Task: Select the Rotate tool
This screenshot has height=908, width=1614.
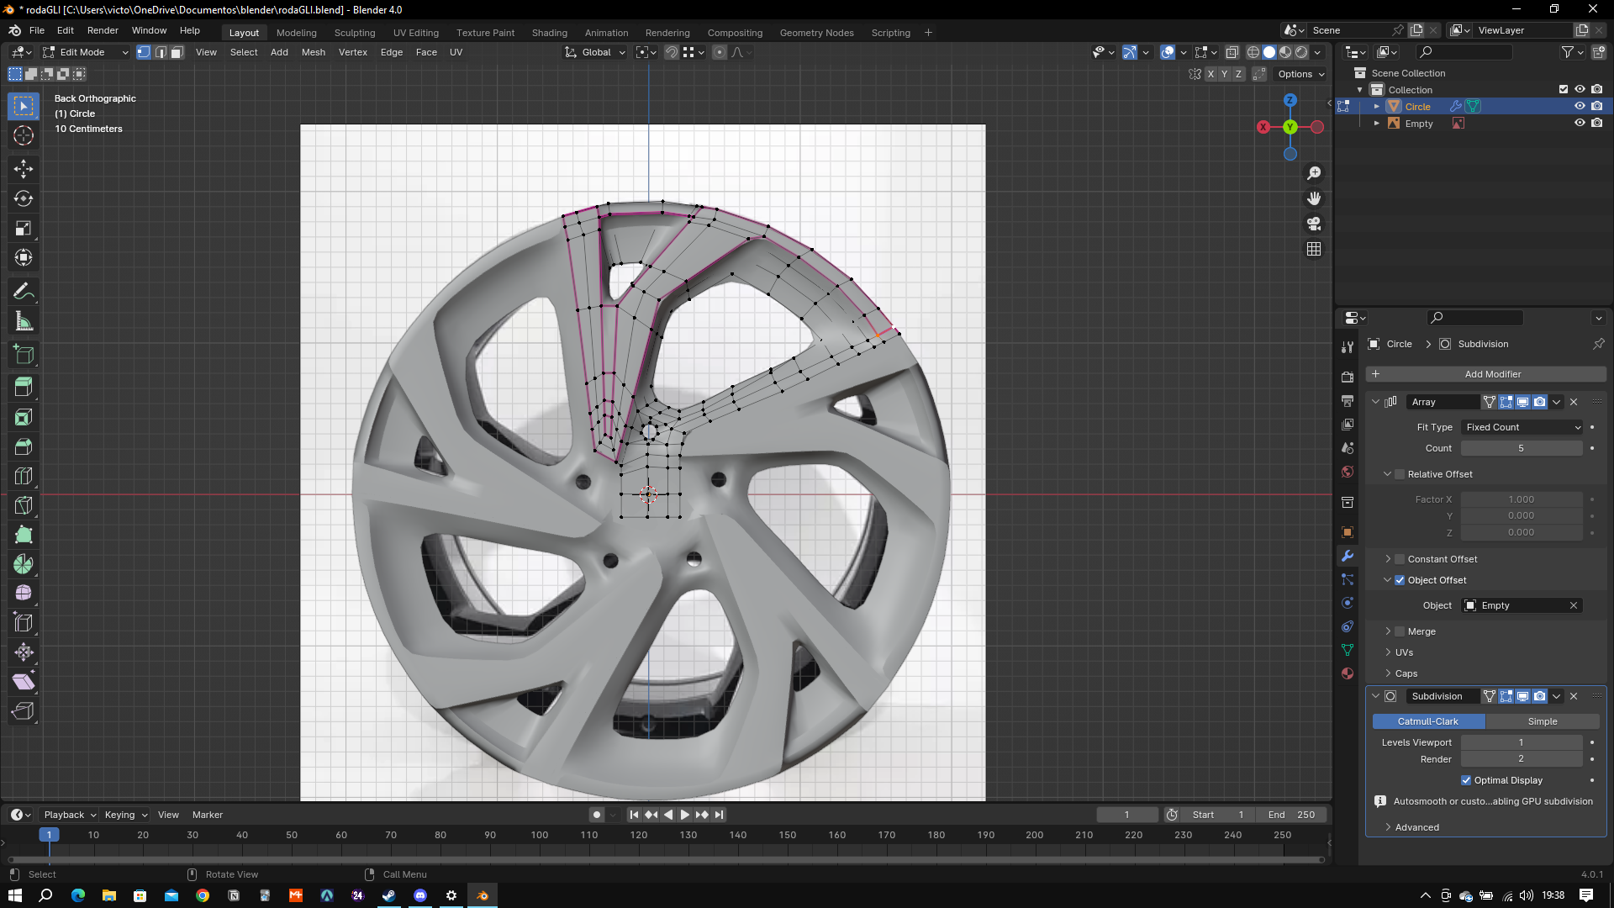Action: click(24, 198)
